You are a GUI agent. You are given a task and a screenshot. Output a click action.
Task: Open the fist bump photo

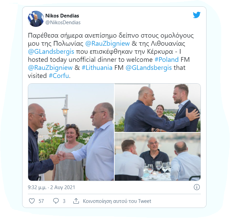click(x=71, y=132)
